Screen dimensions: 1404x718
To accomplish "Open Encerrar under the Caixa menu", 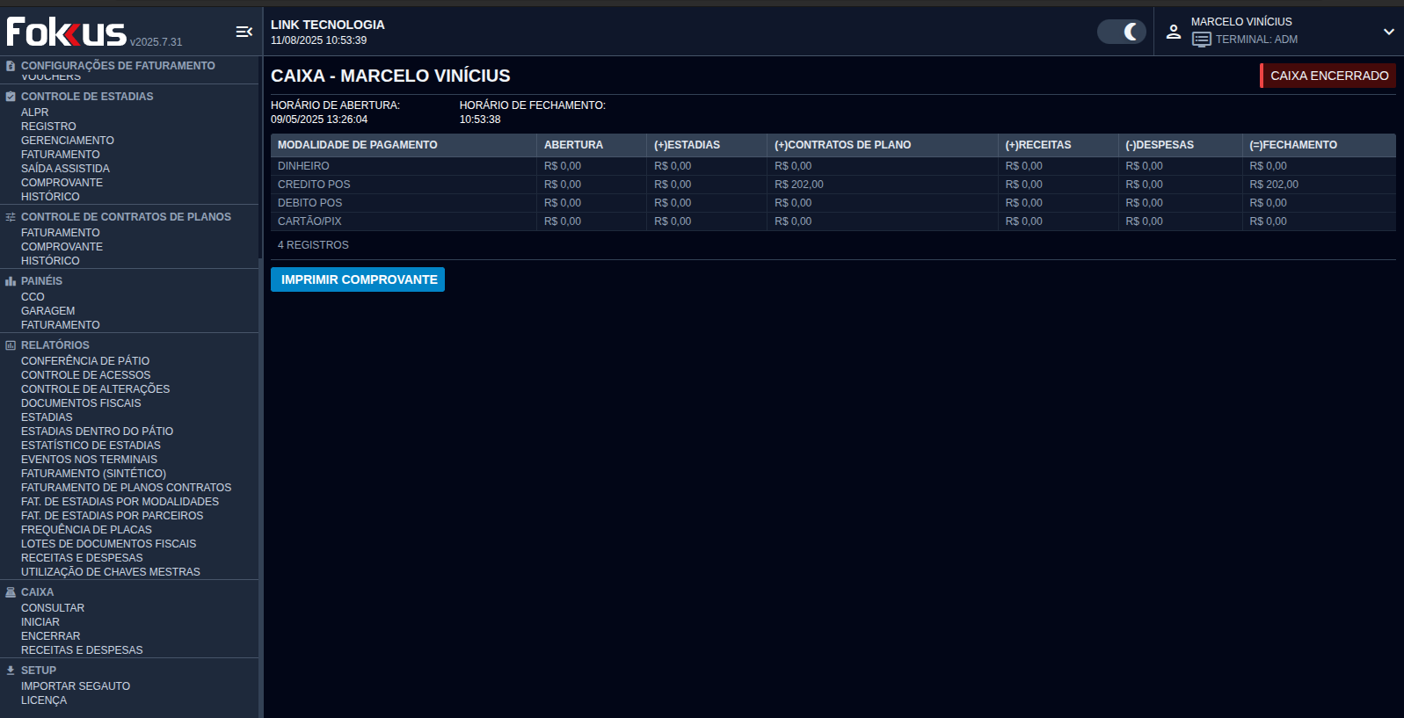I will point(50,636).
